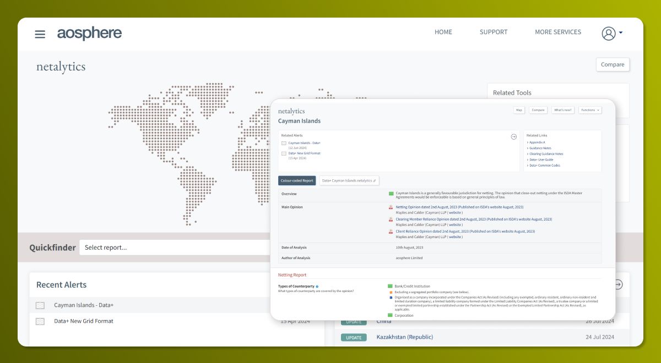Open the Data+ Cayman Islands netalytics tab
The height and width of the screenshot is (363, 661).
pyautogui.click(x=349, y=180)
